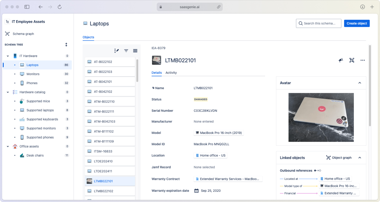Select object ATM-B022110

click(x=110, y=102)
